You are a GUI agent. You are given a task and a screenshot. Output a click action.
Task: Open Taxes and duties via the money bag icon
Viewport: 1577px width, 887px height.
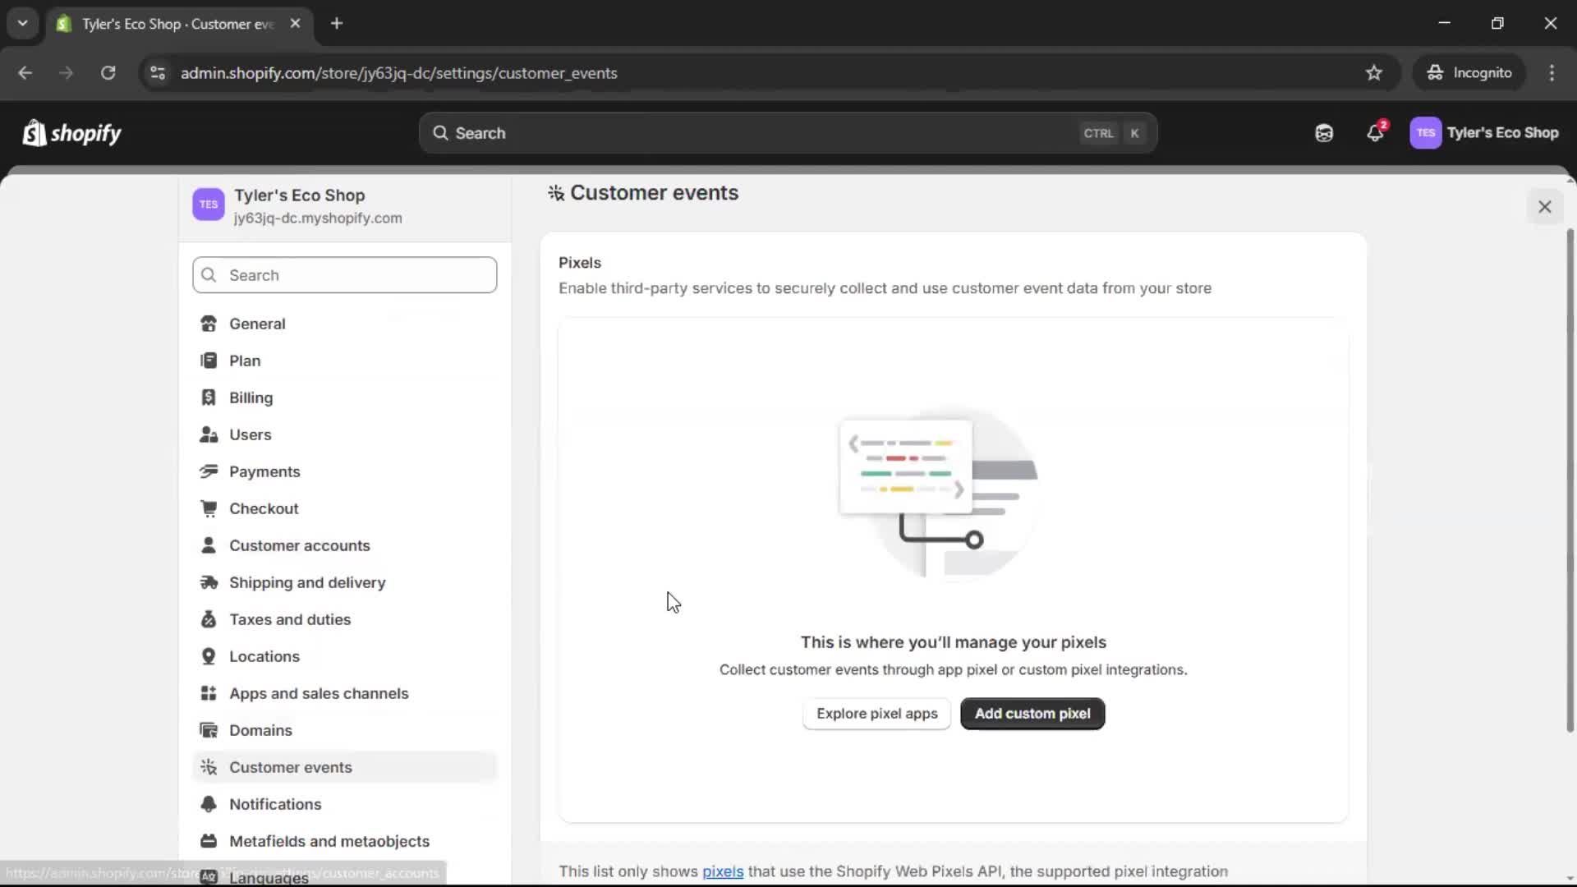(209, 619)
